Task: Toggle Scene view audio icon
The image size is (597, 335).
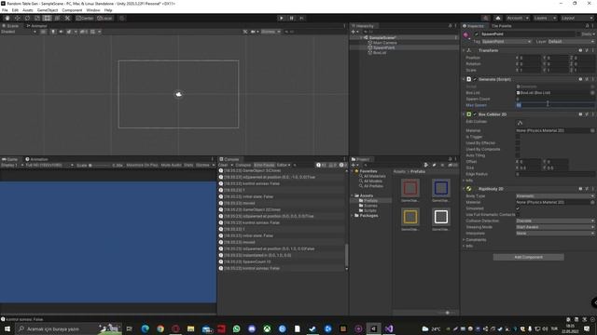Action: [61, 32]
